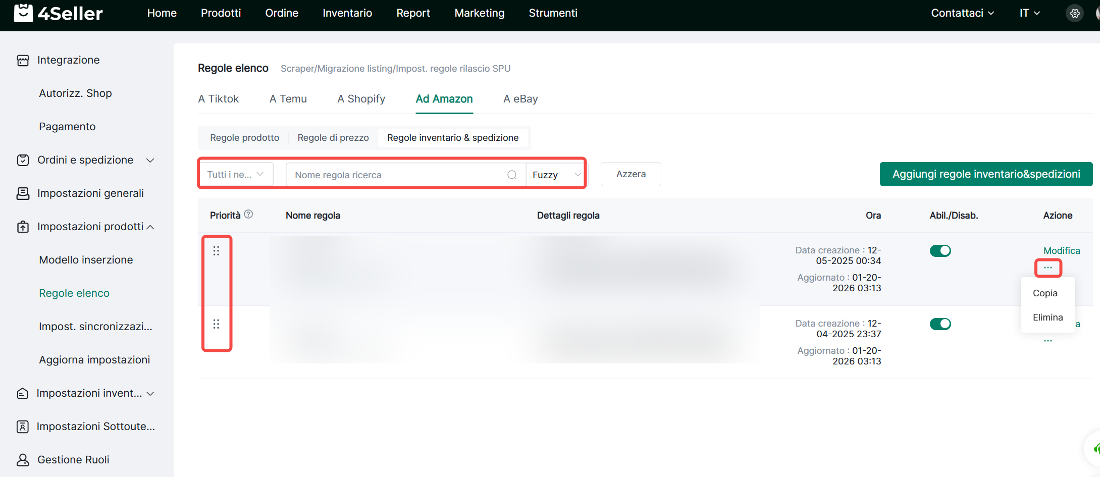The image size is (1100, 477).
Task: Select Elimina from the action menu
Action: (x=1047, y=317)
